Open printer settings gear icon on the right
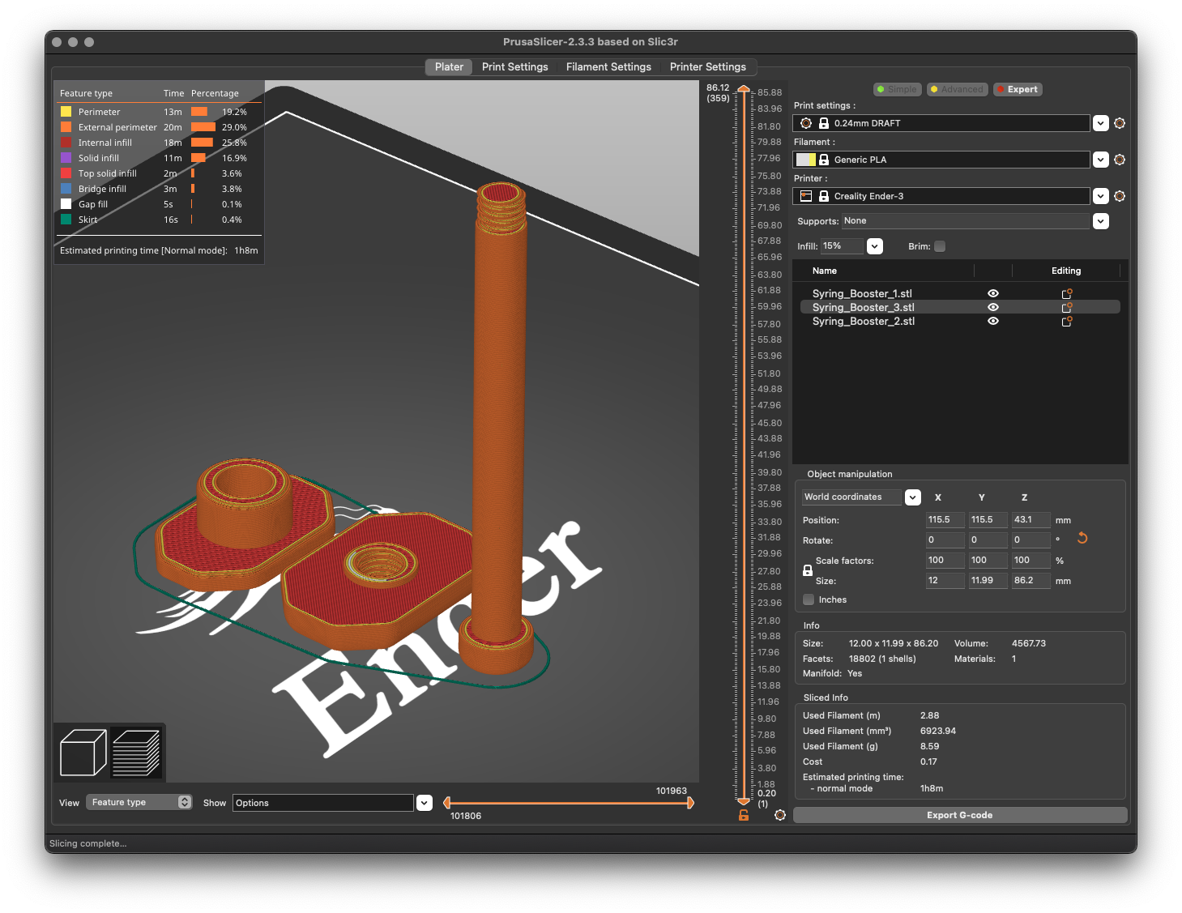 [1120, 196]
